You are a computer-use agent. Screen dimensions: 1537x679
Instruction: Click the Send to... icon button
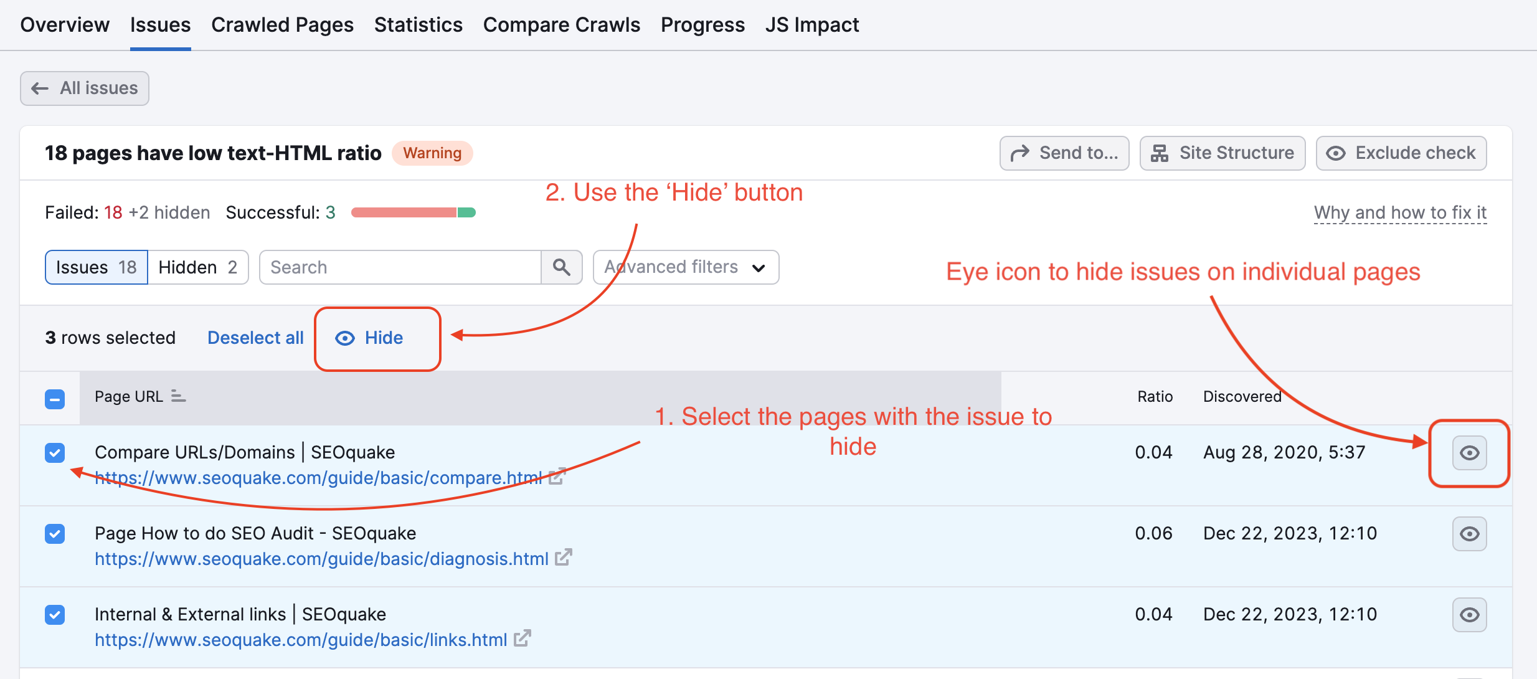point(1020,153)
